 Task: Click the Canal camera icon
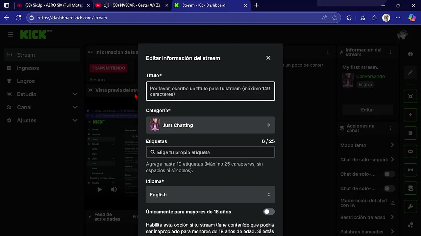tap(9, 107)
